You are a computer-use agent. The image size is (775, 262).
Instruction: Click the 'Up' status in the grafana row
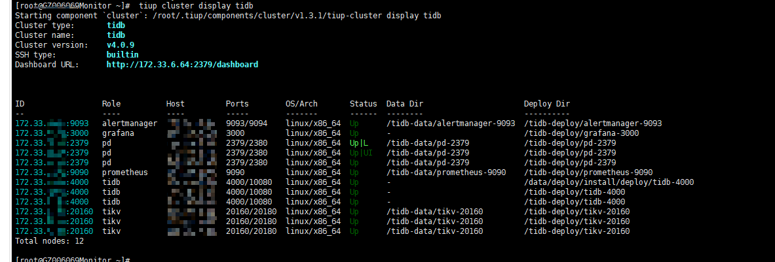point(354,133)
